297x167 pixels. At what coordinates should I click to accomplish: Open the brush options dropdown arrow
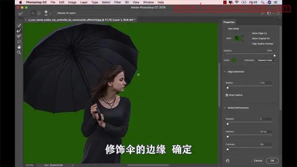tap(51, 13)
